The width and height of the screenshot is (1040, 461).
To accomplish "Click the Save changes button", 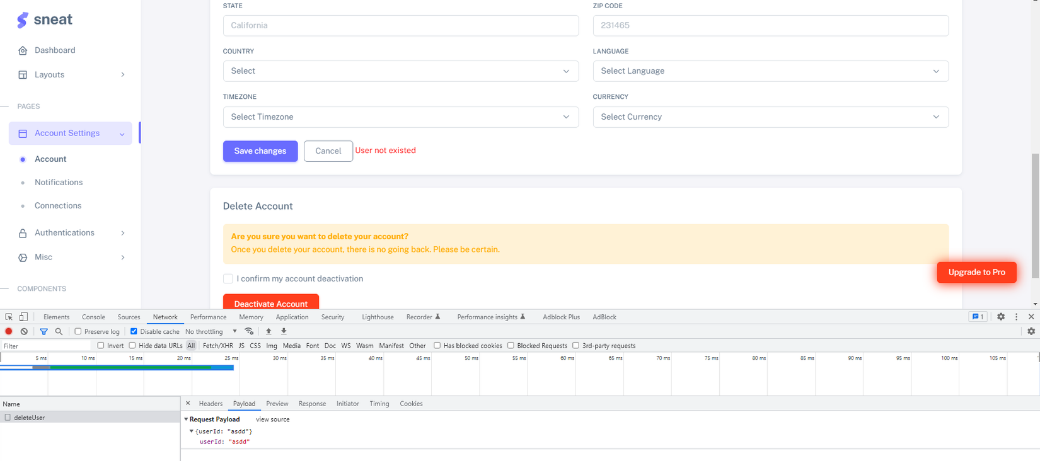I will coord(260,151).
